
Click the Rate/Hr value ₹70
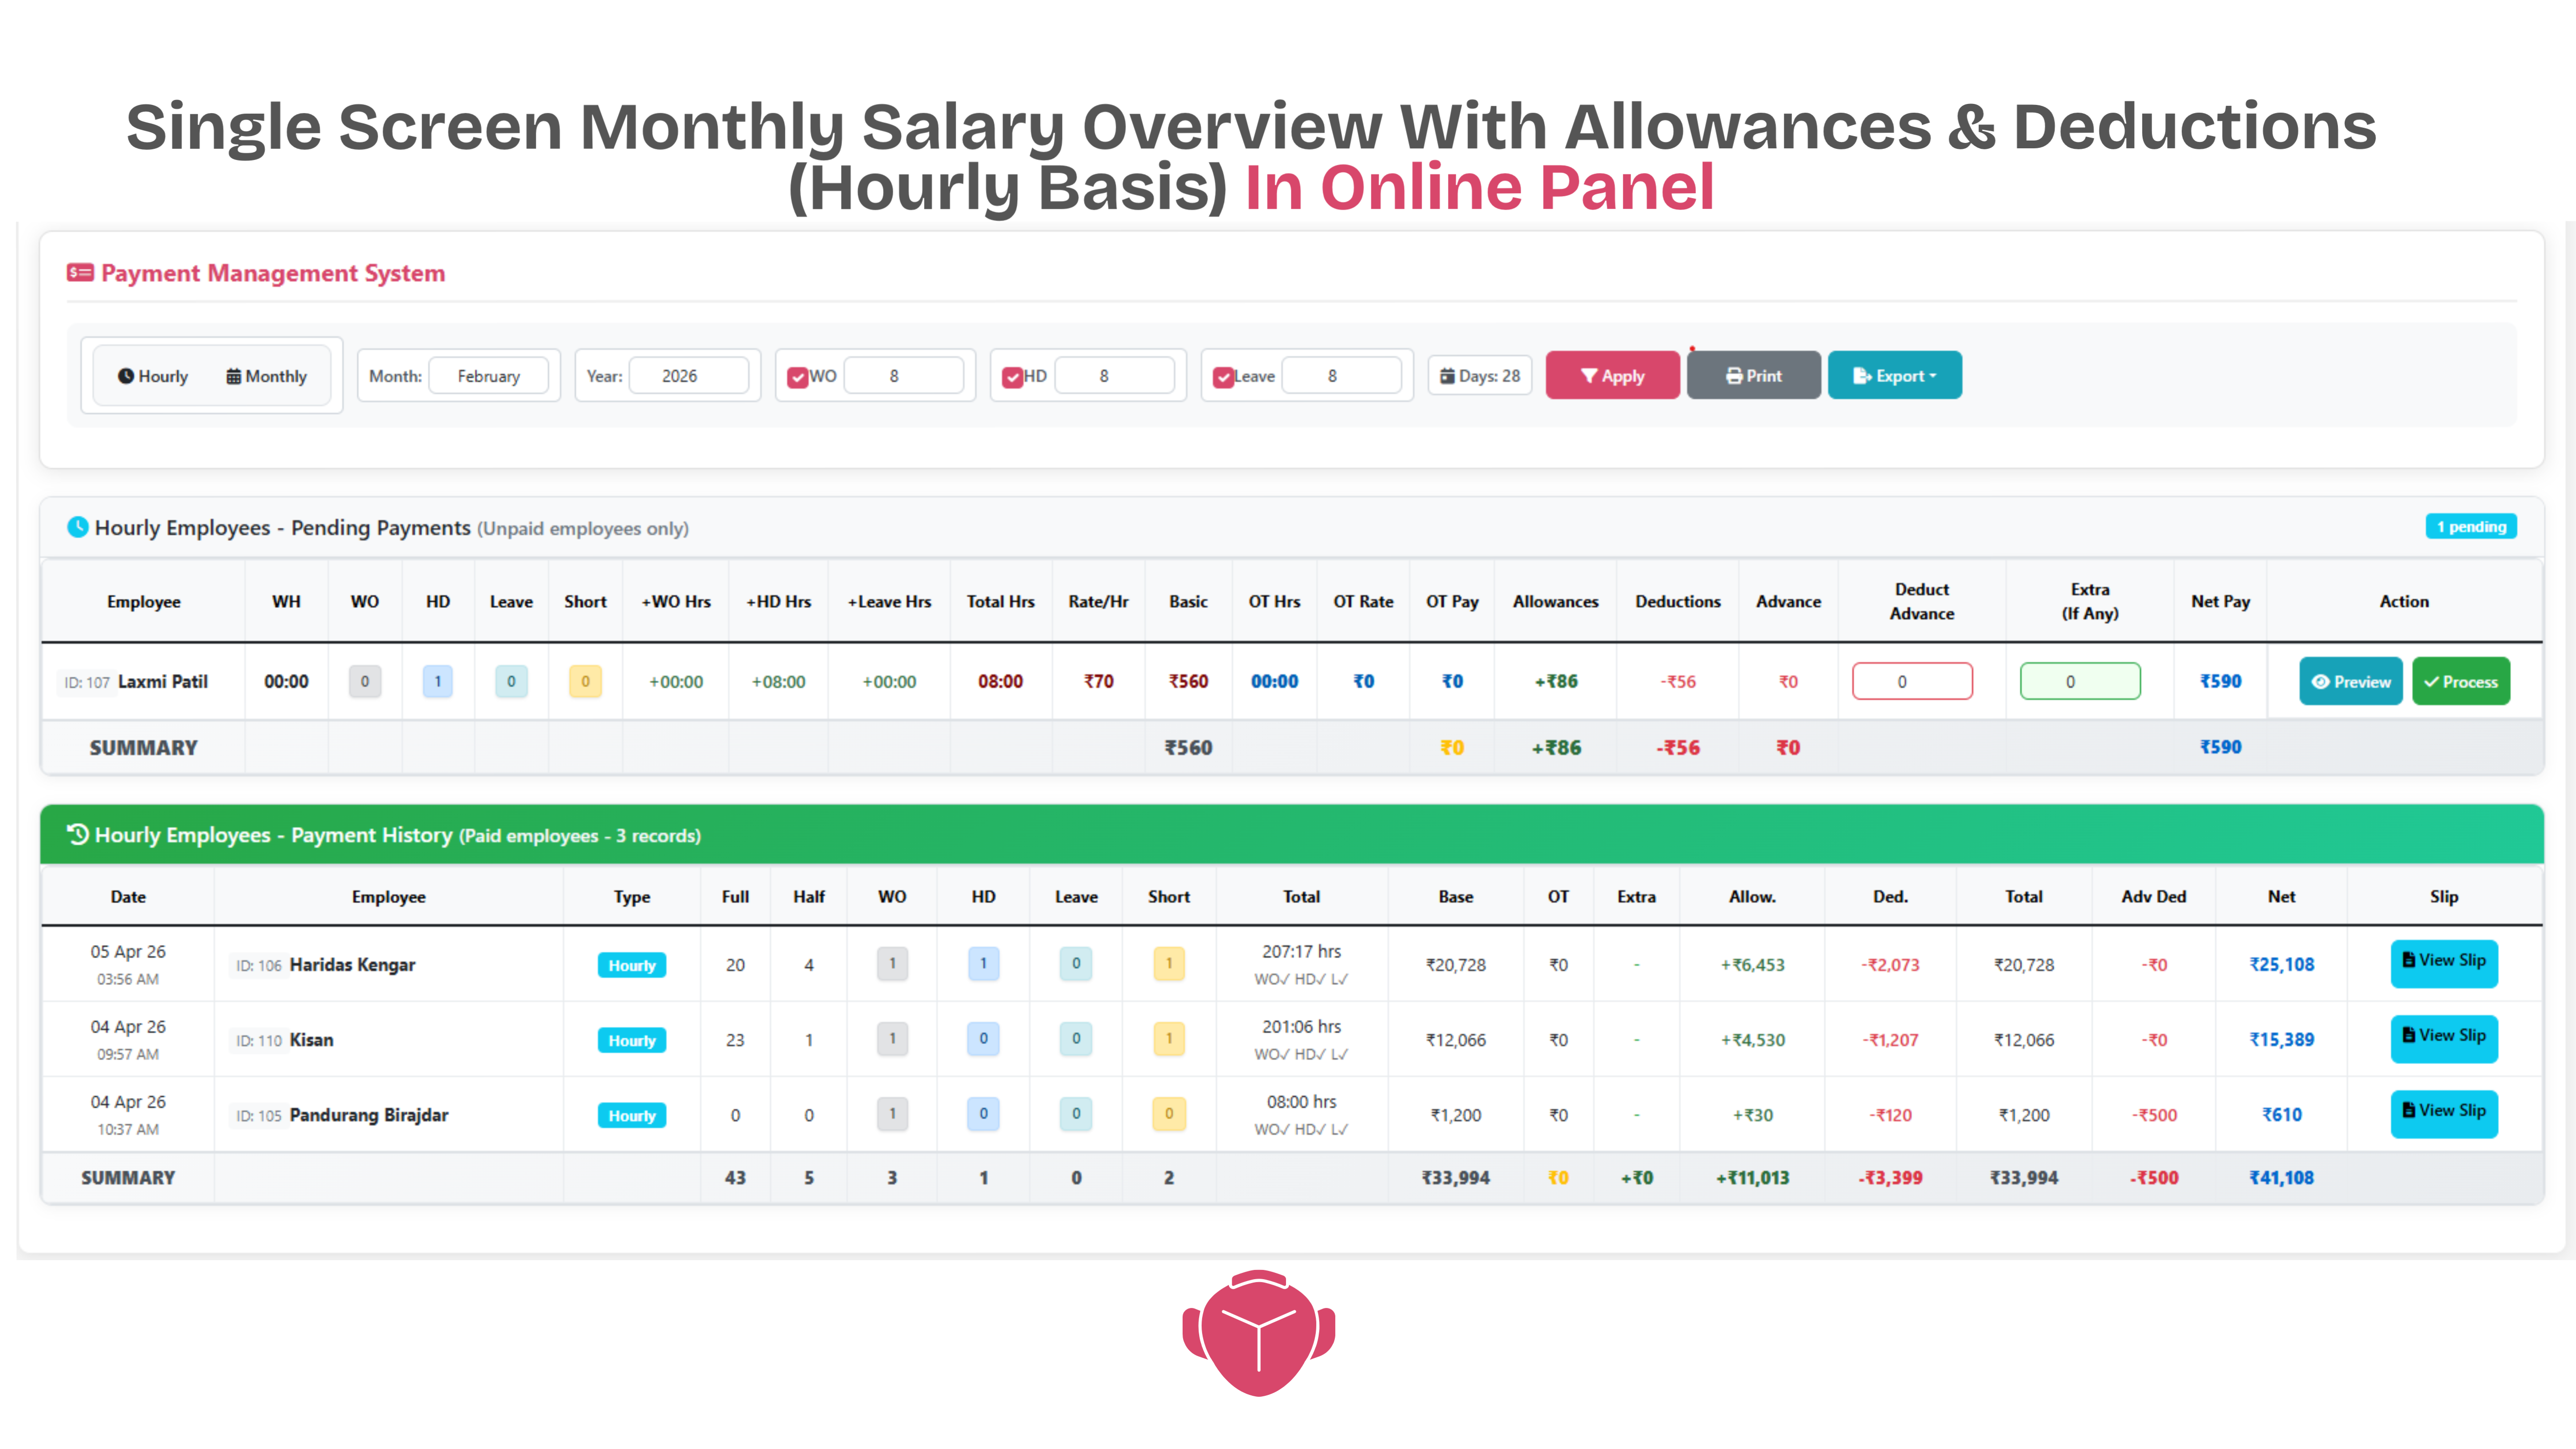[1098, 681]
